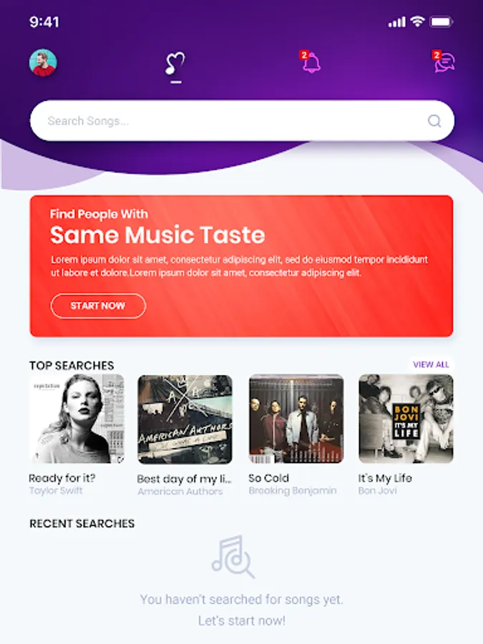Click the cellular signal bars icon
This screenshot has height=644, width=483.
click(x=396, y=21)
